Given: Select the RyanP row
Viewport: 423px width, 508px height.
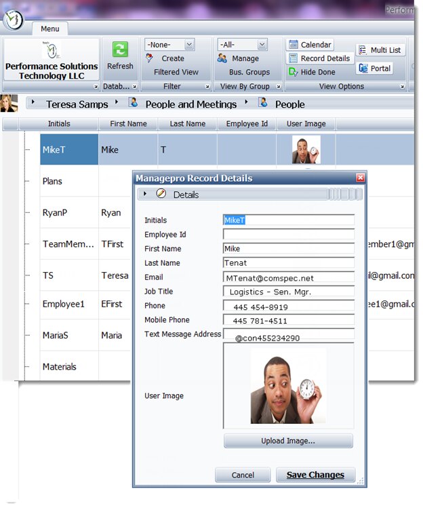Looking at the screenshot, I should pos(69,212).
